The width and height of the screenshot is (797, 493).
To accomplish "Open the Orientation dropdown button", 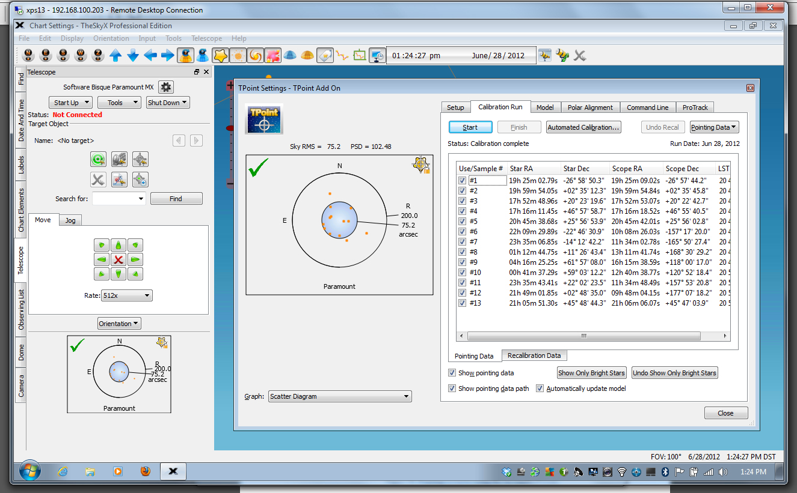I will (119, 324).
